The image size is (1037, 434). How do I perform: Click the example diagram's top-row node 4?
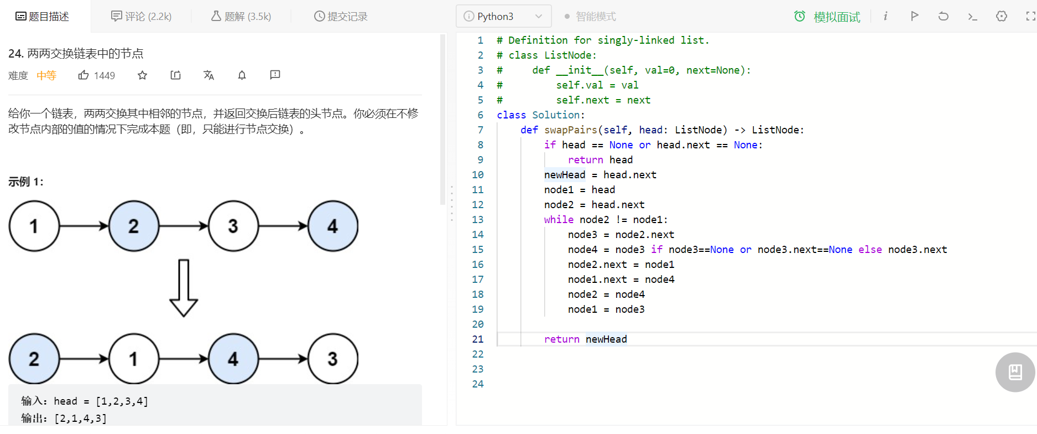[333, 226]
